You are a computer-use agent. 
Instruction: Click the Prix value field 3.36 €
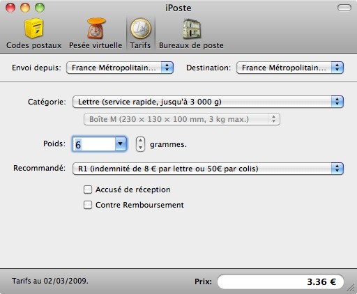(280, 281)
